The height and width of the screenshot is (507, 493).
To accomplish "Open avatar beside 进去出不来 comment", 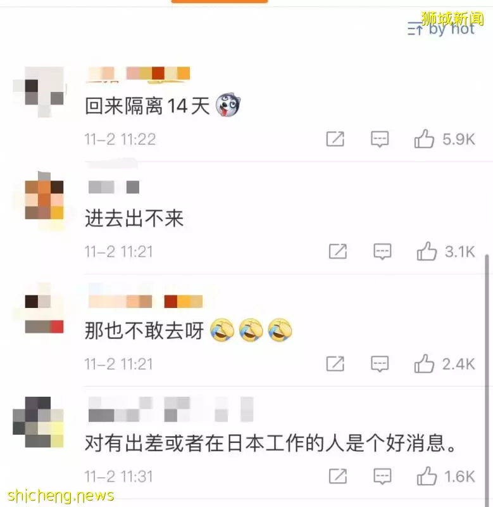I will [44, 200].
